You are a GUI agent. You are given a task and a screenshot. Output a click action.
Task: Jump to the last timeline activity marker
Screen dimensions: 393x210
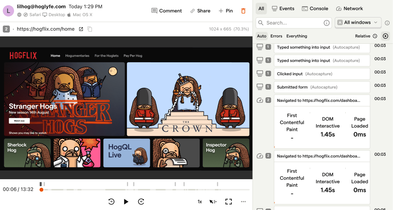[x=217, y=184]
